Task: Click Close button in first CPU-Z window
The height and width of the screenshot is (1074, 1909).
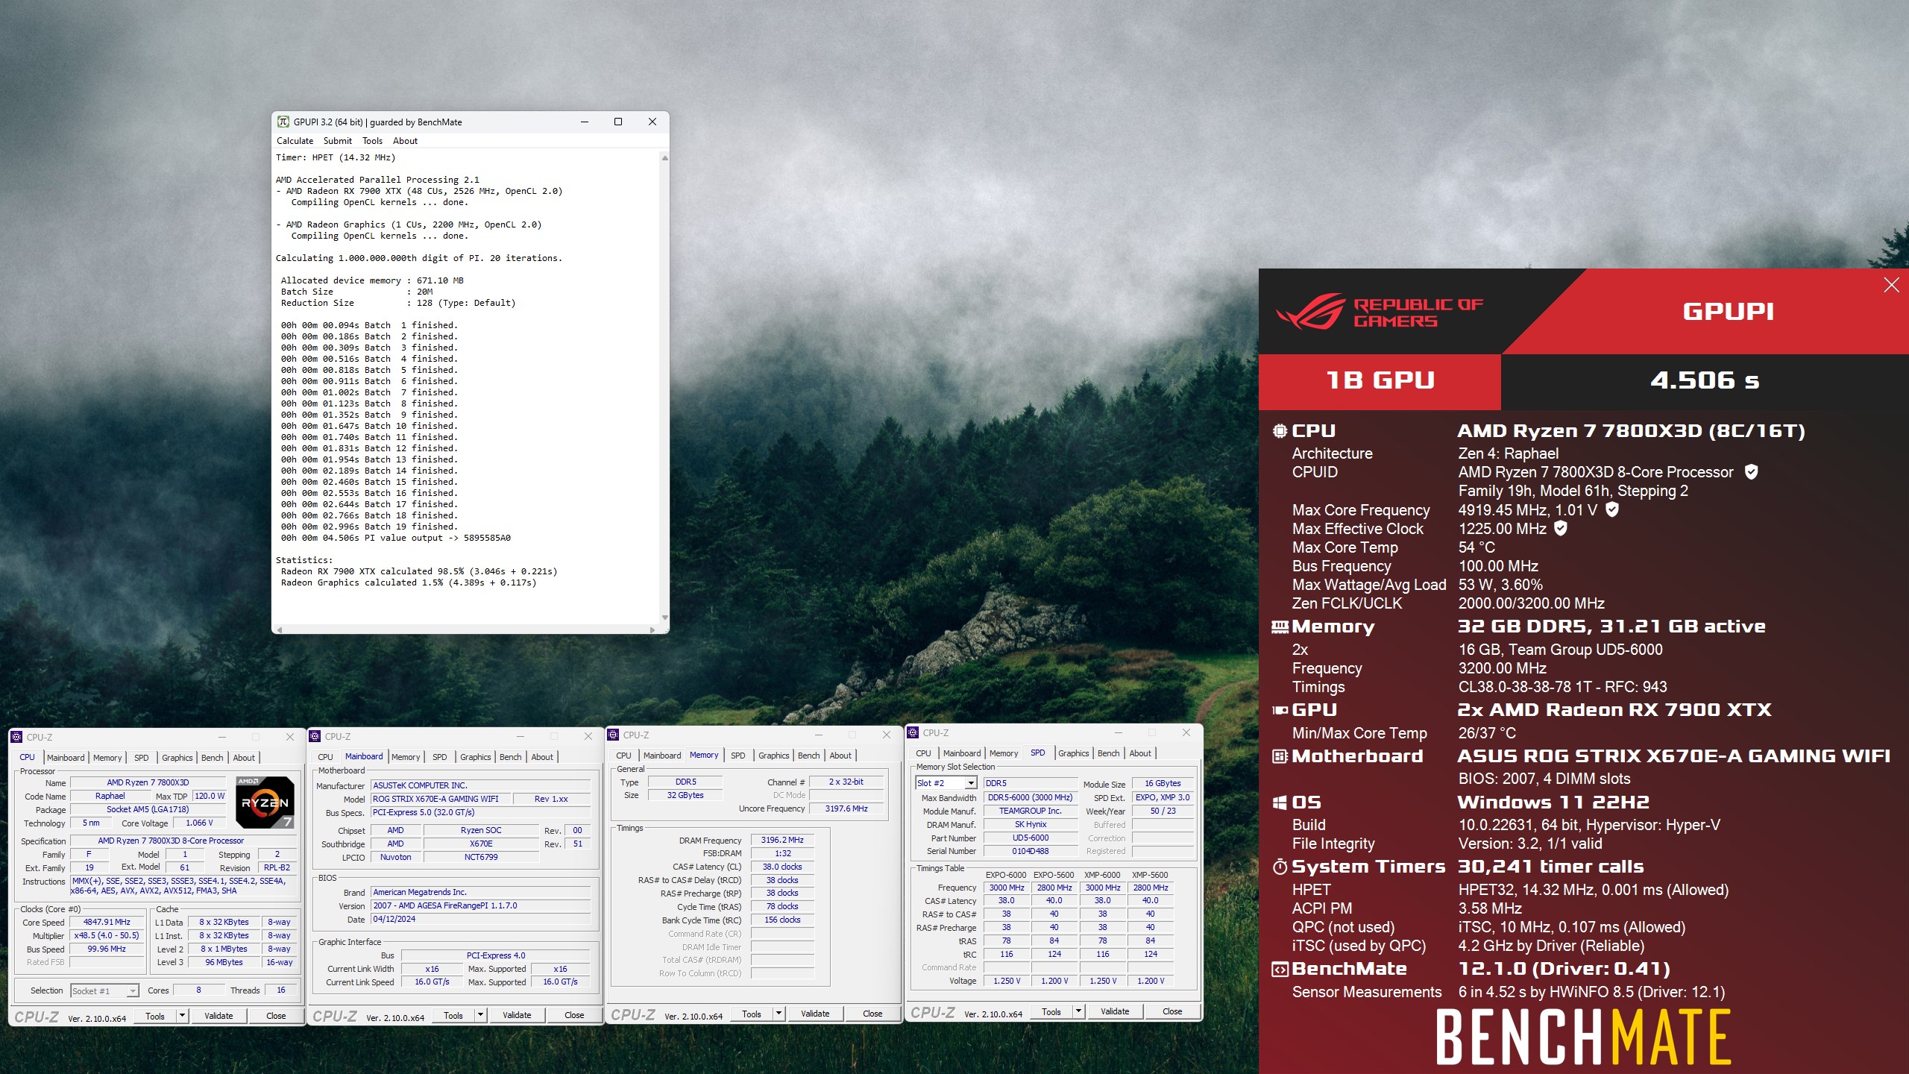Action: coord(276,1016)
